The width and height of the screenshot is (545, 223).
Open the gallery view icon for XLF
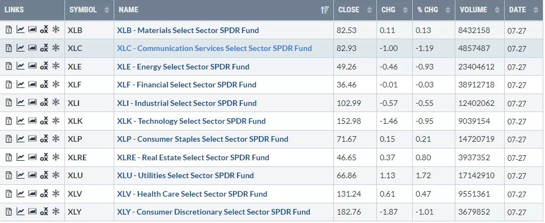[x=32, y=84]
